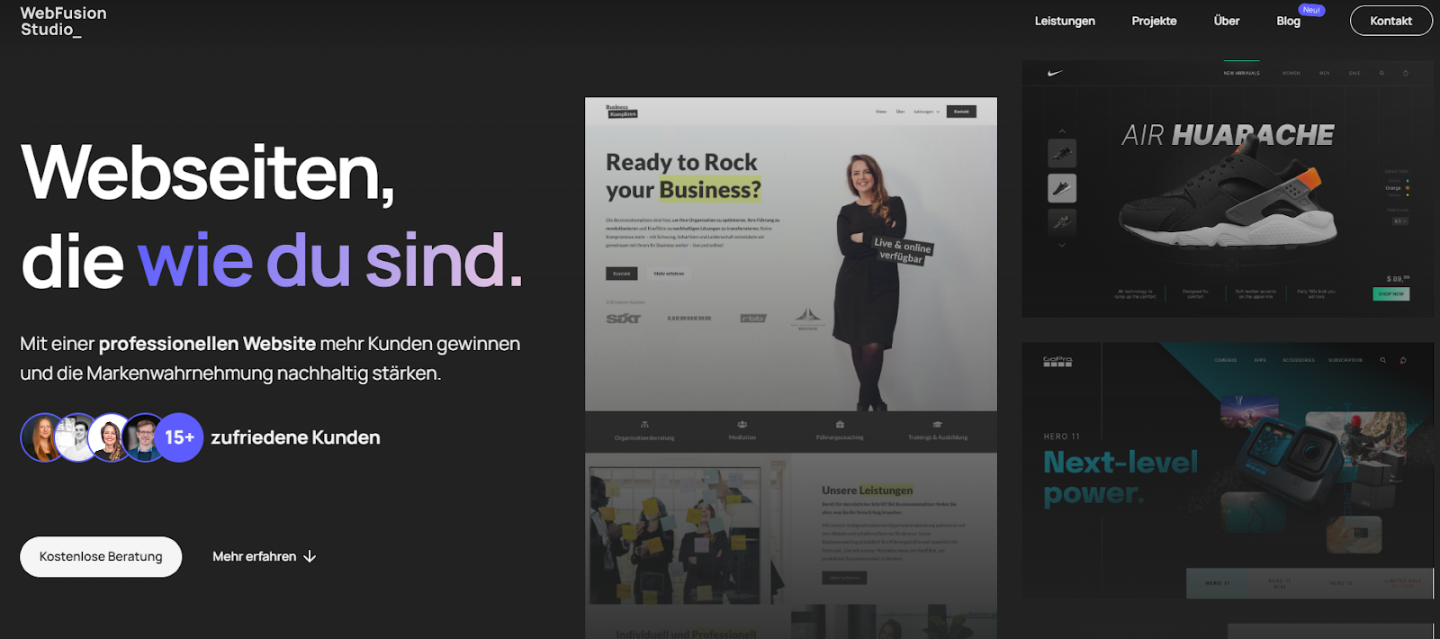This screenshot has width=1440, height=639.
Task: Click the GoPro logo in preview
Action: tap(1057, 361)
